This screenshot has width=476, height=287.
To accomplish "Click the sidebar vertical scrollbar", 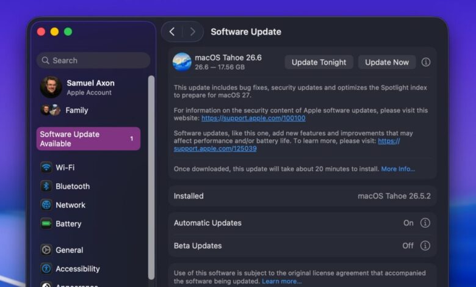I will (151, 178).
